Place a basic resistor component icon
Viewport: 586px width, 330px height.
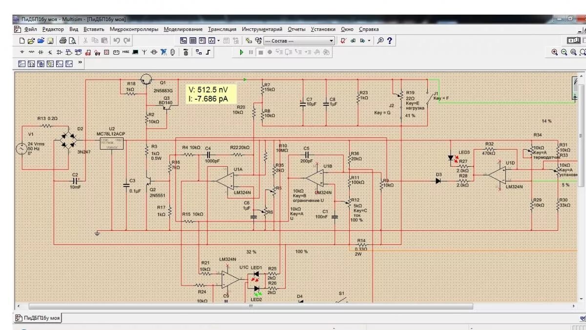tap(31, 52)
